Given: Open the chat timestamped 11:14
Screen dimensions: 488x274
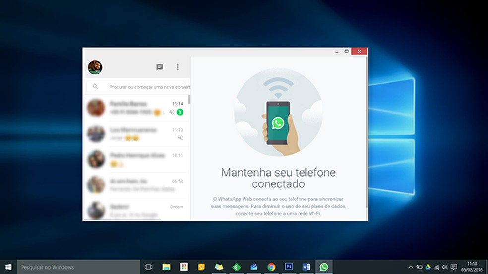Looking at the screenshot, I should [x=136, y=108].
